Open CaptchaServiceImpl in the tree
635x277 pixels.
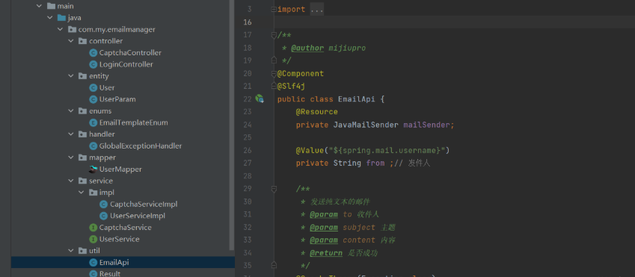point(144,205)
